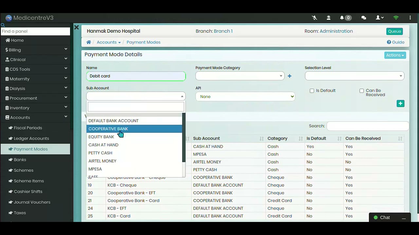Open Scheme Items in sidebar
This screenshot has height=235, width=419.
(35, 181)
